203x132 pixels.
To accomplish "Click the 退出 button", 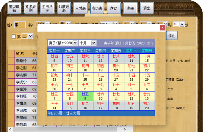I will tap(147, 8).
